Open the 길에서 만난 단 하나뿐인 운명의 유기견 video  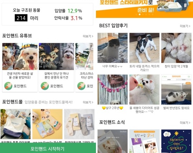56,56
